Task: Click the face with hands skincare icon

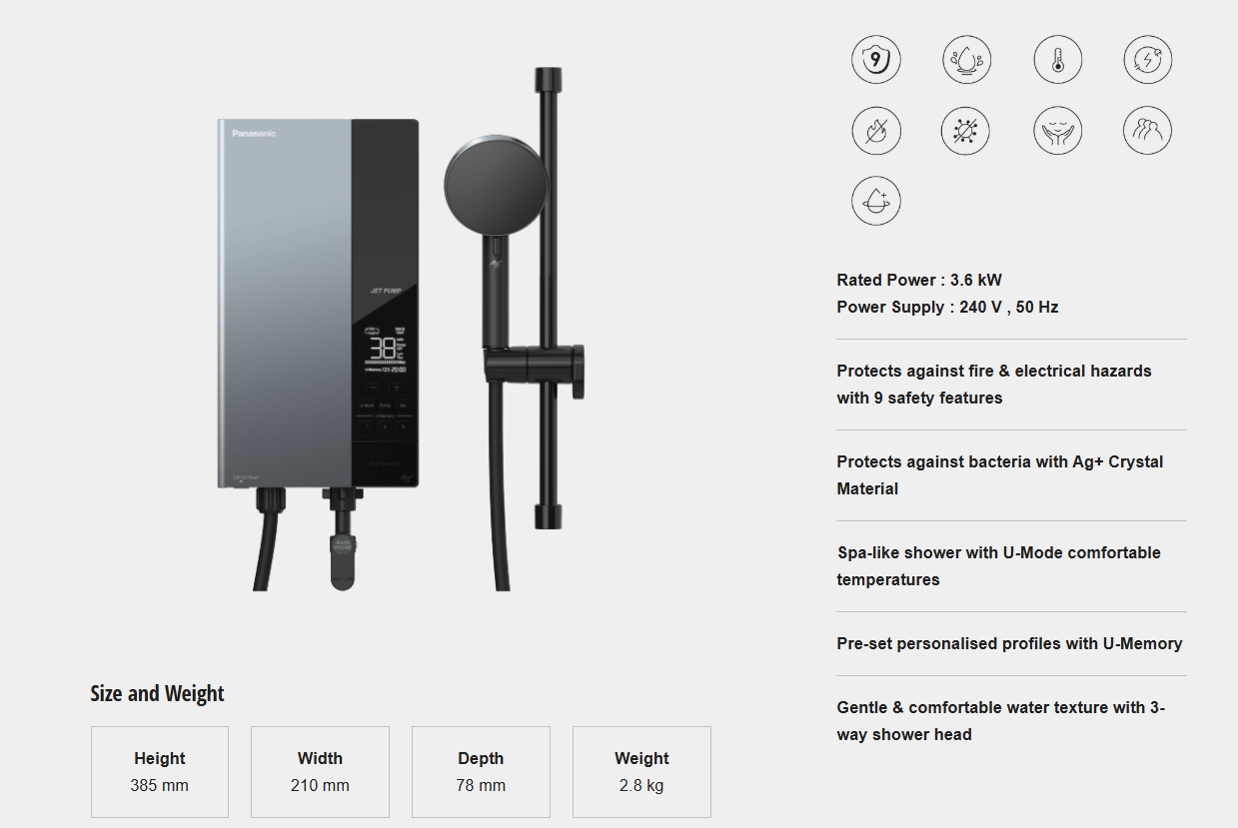Action: point(1058,130)
